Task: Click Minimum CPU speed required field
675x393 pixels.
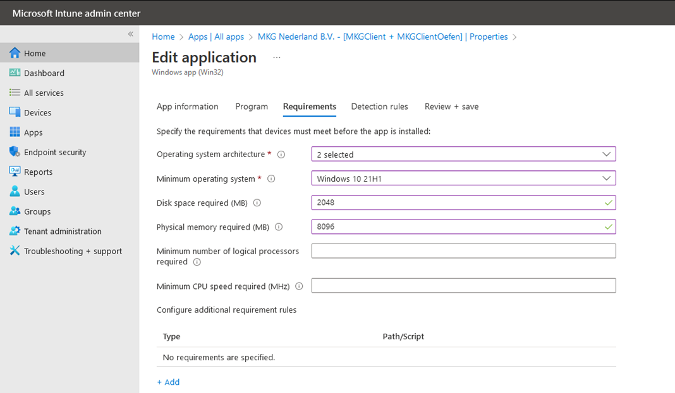Action: [464, 286]
